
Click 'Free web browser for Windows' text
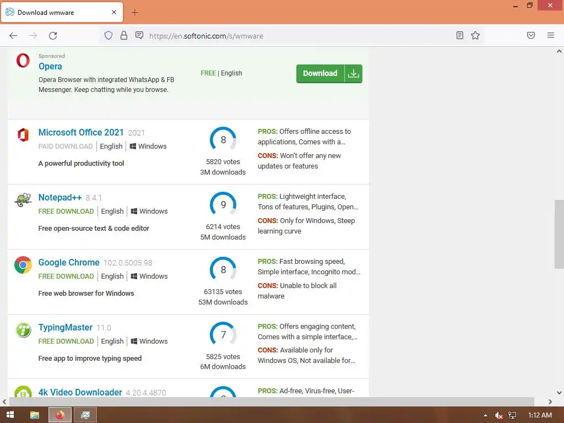click(x=86, y=294)
